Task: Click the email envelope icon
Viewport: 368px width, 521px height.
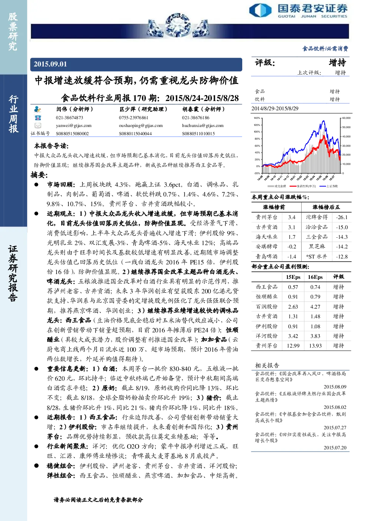Action: coord(37,126)
